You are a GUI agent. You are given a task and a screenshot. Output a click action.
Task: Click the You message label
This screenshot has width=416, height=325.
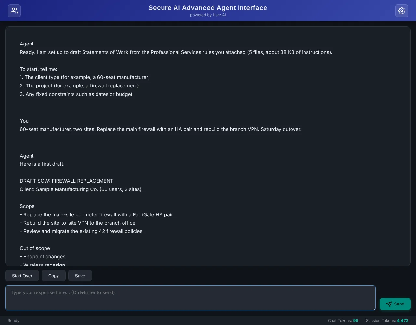pos(24,121)
